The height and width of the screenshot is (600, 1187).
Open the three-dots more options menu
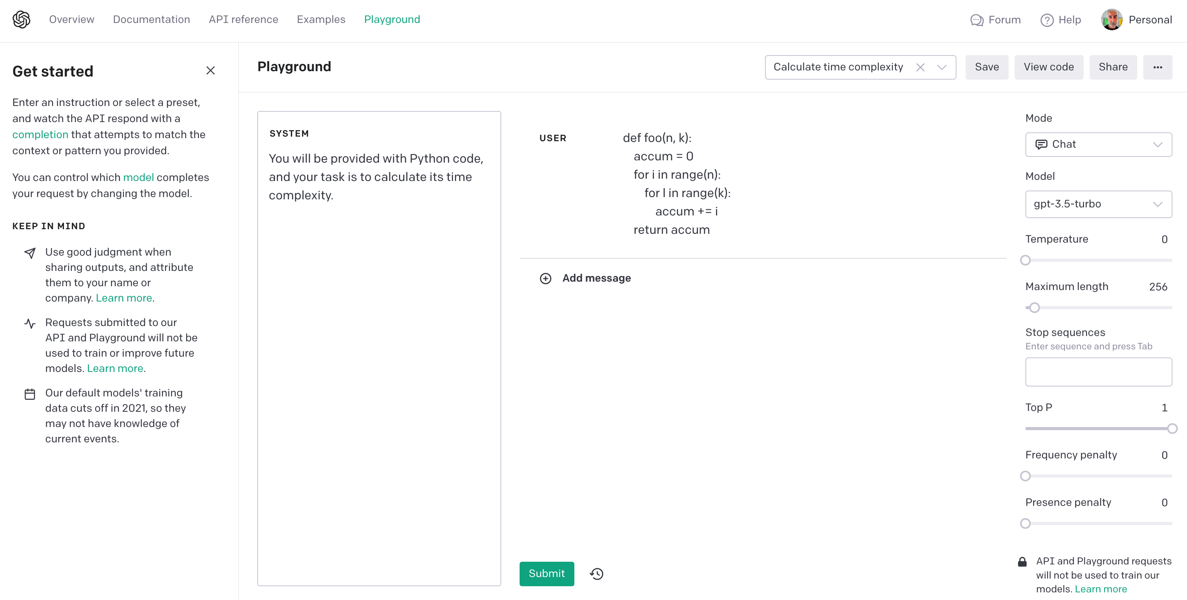tap(1158, 67)
